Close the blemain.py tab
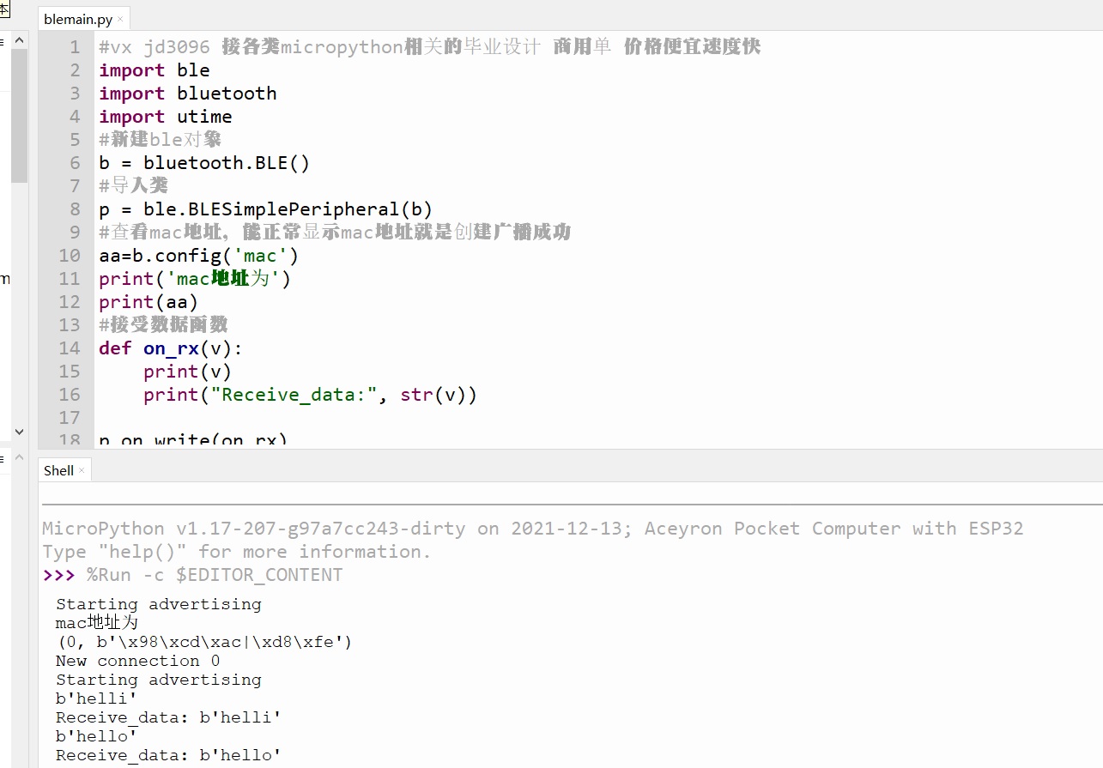Screen dimensions: 1103x768 pyautogui.click(x=120, y=18)
